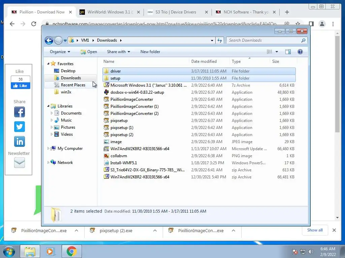The image size is (345, 258).
Task: Collapse the Favorites tree group
Action: 49,63
